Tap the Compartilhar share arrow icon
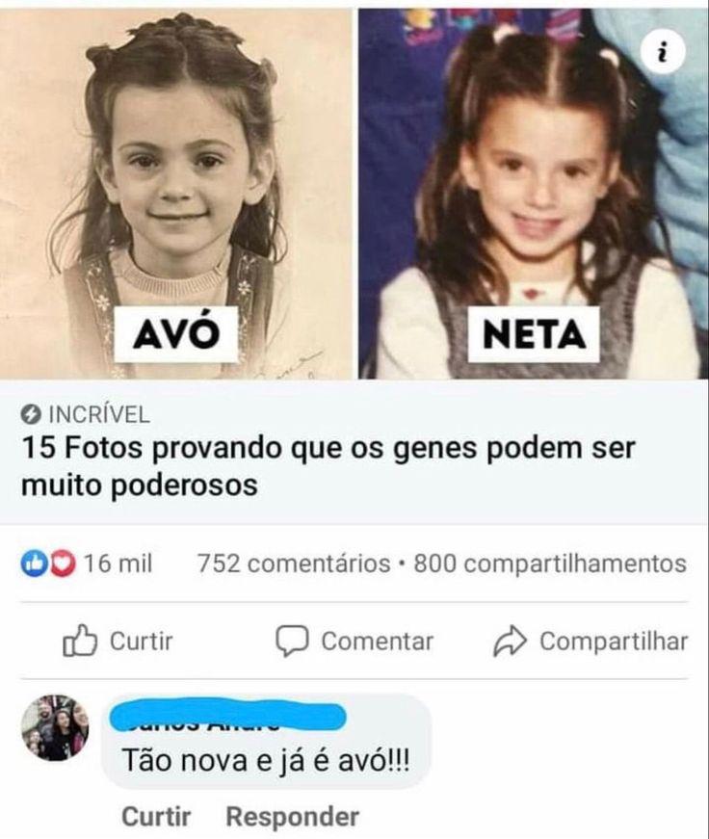 (x=510, y=641)
